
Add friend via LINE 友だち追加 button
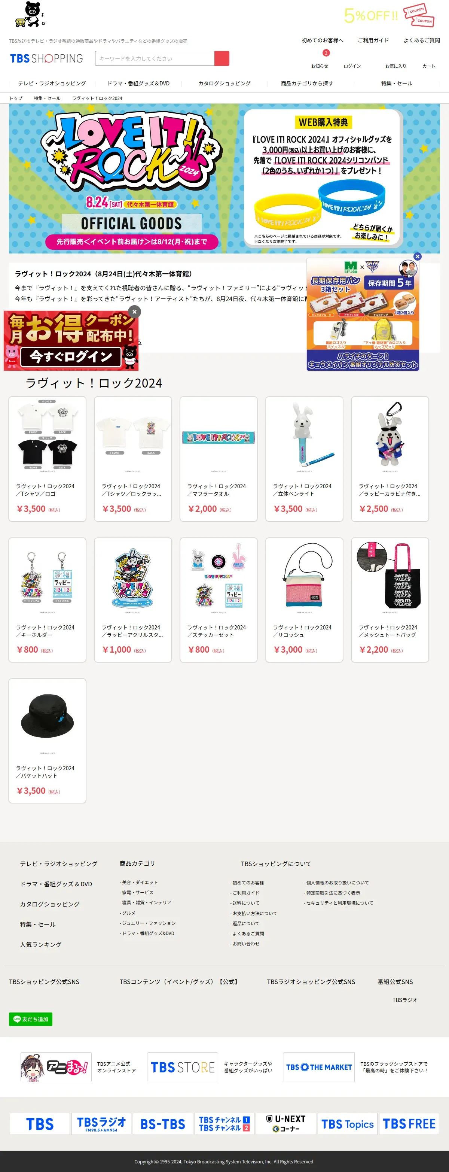coord(30,1019)
